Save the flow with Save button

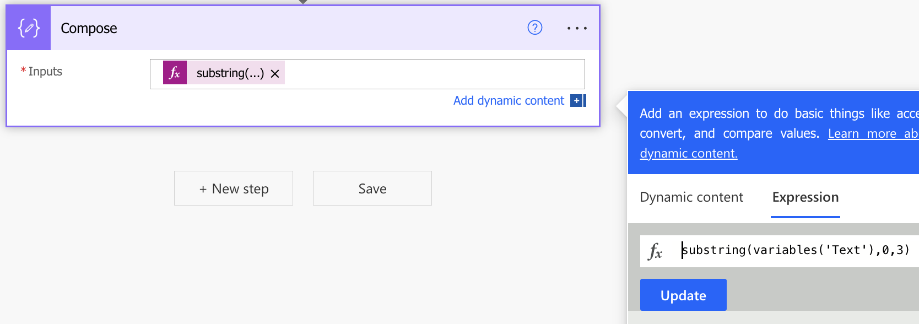click(x=372, y=188)
